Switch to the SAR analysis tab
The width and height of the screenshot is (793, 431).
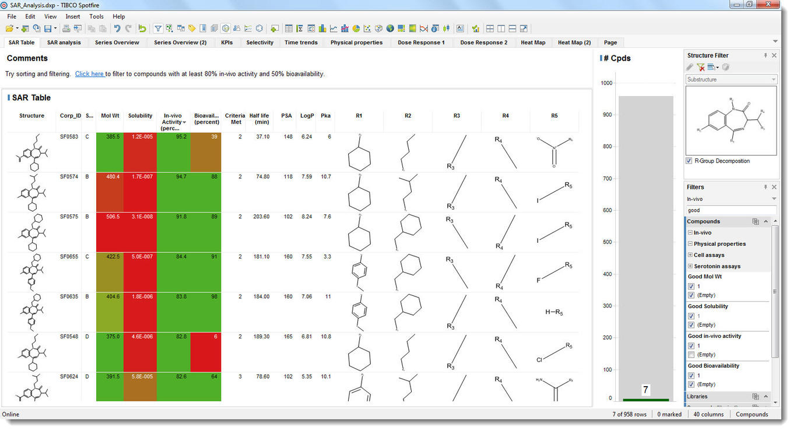tap(64, 43)
